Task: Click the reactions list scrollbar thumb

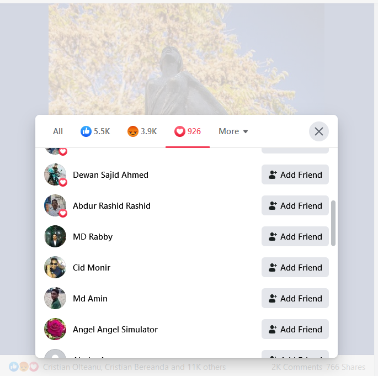Action: pos(333,223)
